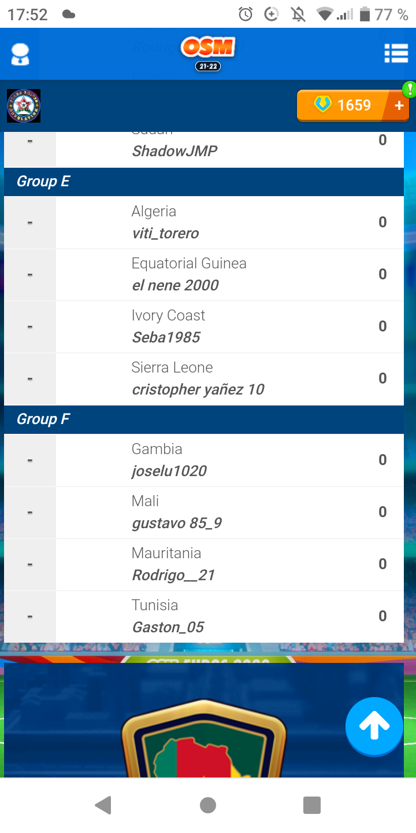This screenshot has height=833, width=416.
Task: Tap the Android recent apps square
Action: tap(312, 805)
